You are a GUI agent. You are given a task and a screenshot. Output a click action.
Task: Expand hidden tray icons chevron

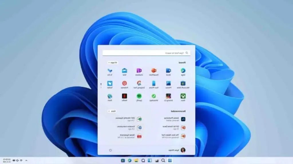click(x=26, y=160)
